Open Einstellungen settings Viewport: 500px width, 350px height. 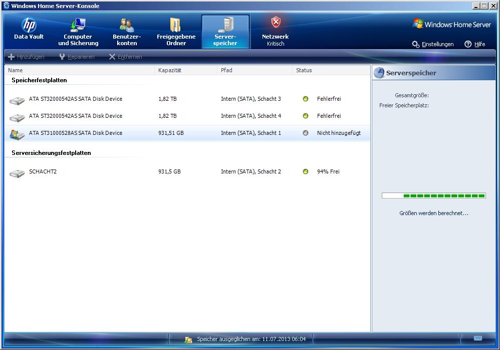click(x=433, y=44)
